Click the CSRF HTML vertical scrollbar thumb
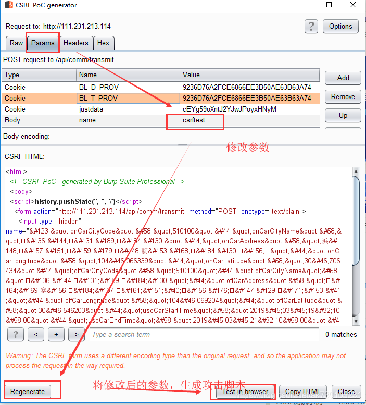 pos(356,220)
